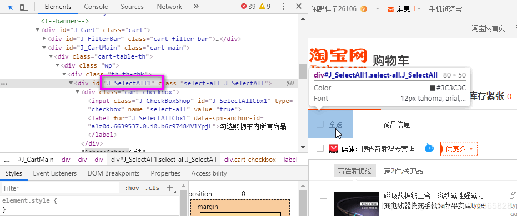Open the 消息 messages link
The height and width of the screenshot is (216, 517).
[x=404, y=9]
